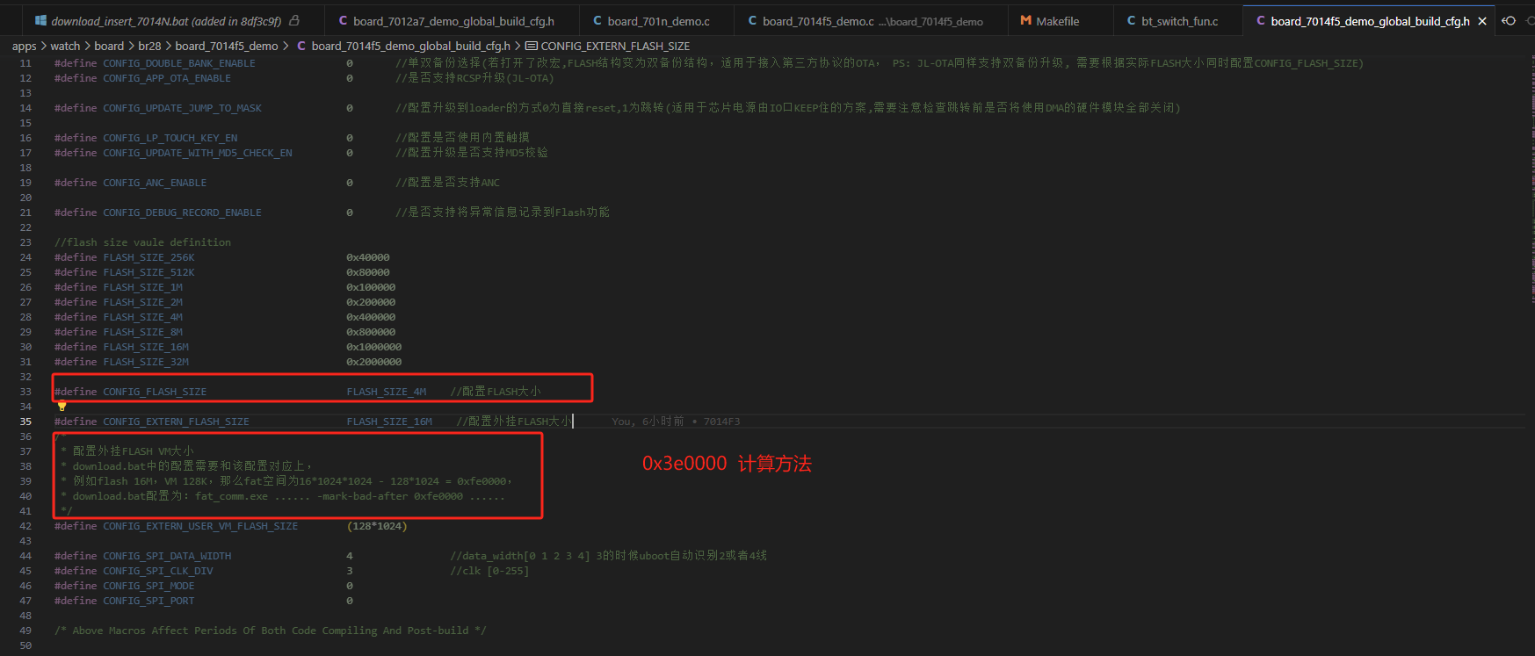
Task: Click 'CONFIG_EXTERN_USER_VM_FLASH_SIZE' macro name
Action: pyautogui.click(x=200, y=526)
